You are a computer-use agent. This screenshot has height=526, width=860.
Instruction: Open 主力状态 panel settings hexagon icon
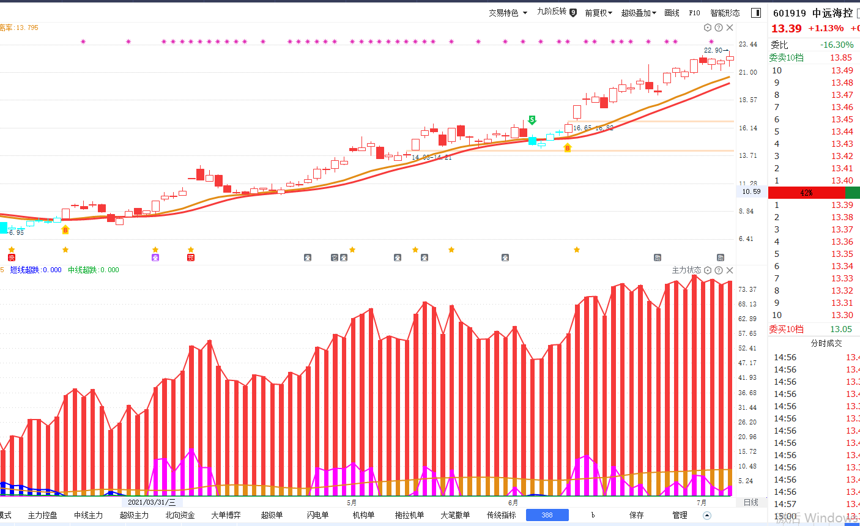pyautogui.click(x=708, y=270)
